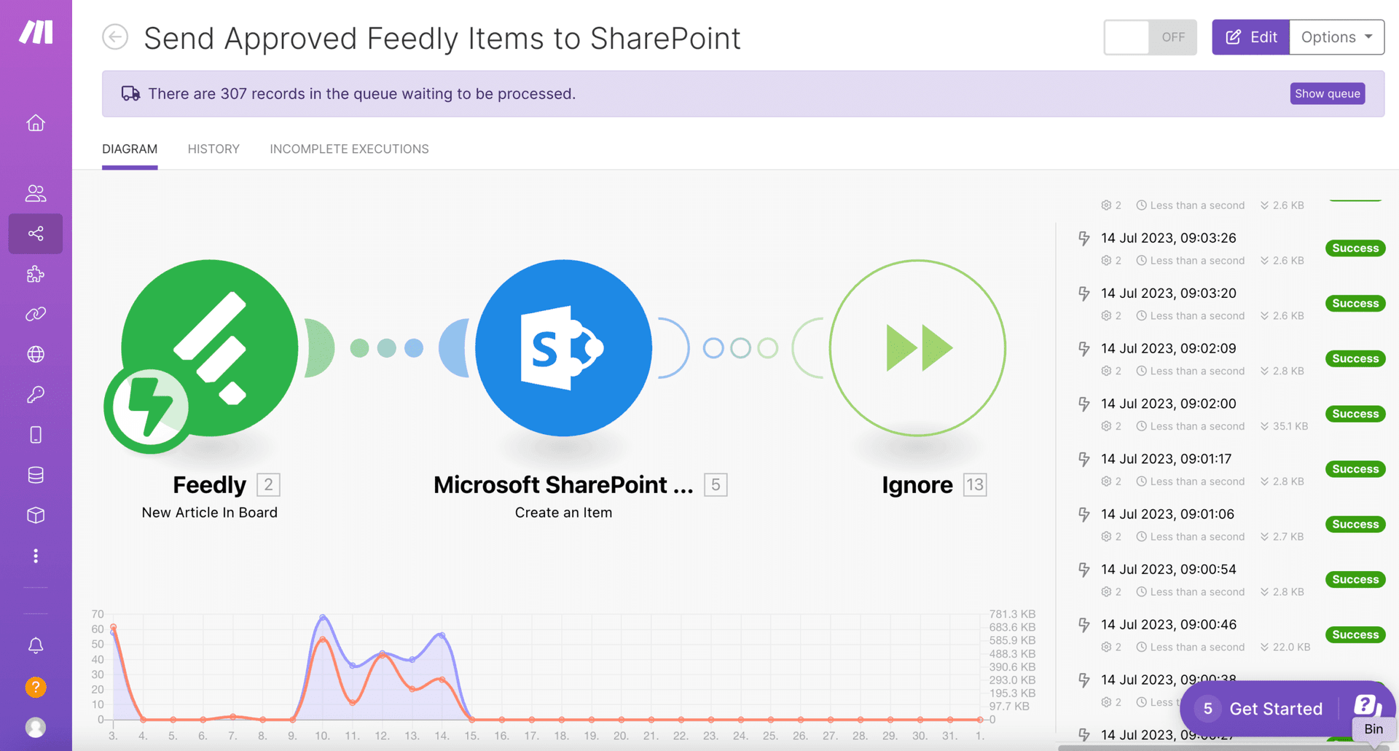Open Webhooks via the globe icon
1399x751 pixels.
tap(35, 355)
